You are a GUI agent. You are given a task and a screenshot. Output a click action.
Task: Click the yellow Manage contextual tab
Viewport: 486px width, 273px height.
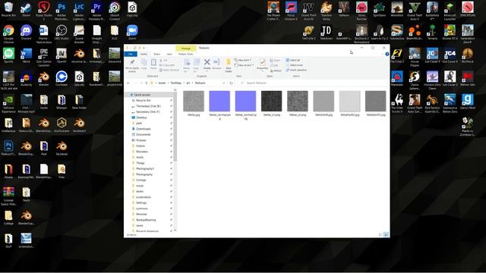[x=186, y=49]
